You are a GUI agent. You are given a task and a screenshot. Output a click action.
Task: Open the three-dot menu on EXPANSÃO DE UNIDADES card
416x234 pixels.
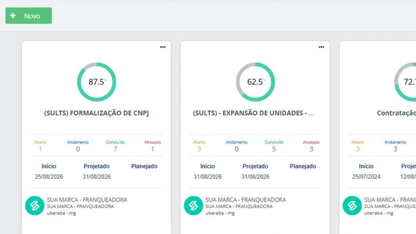[321, 47]
